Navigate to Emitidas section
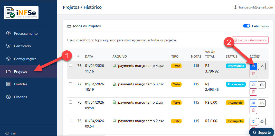 point(21,84)
